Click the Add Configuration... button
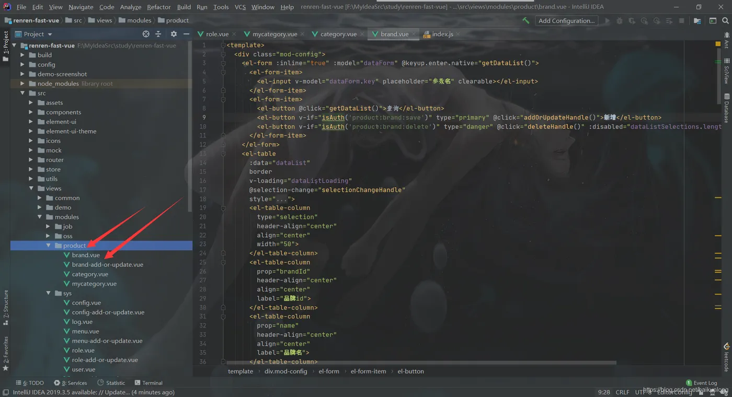The height and width of the screenshot is (397, 732). (x=566, y=20)
